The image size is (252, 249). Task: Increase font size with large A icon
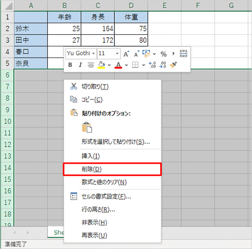click(127, 54)
